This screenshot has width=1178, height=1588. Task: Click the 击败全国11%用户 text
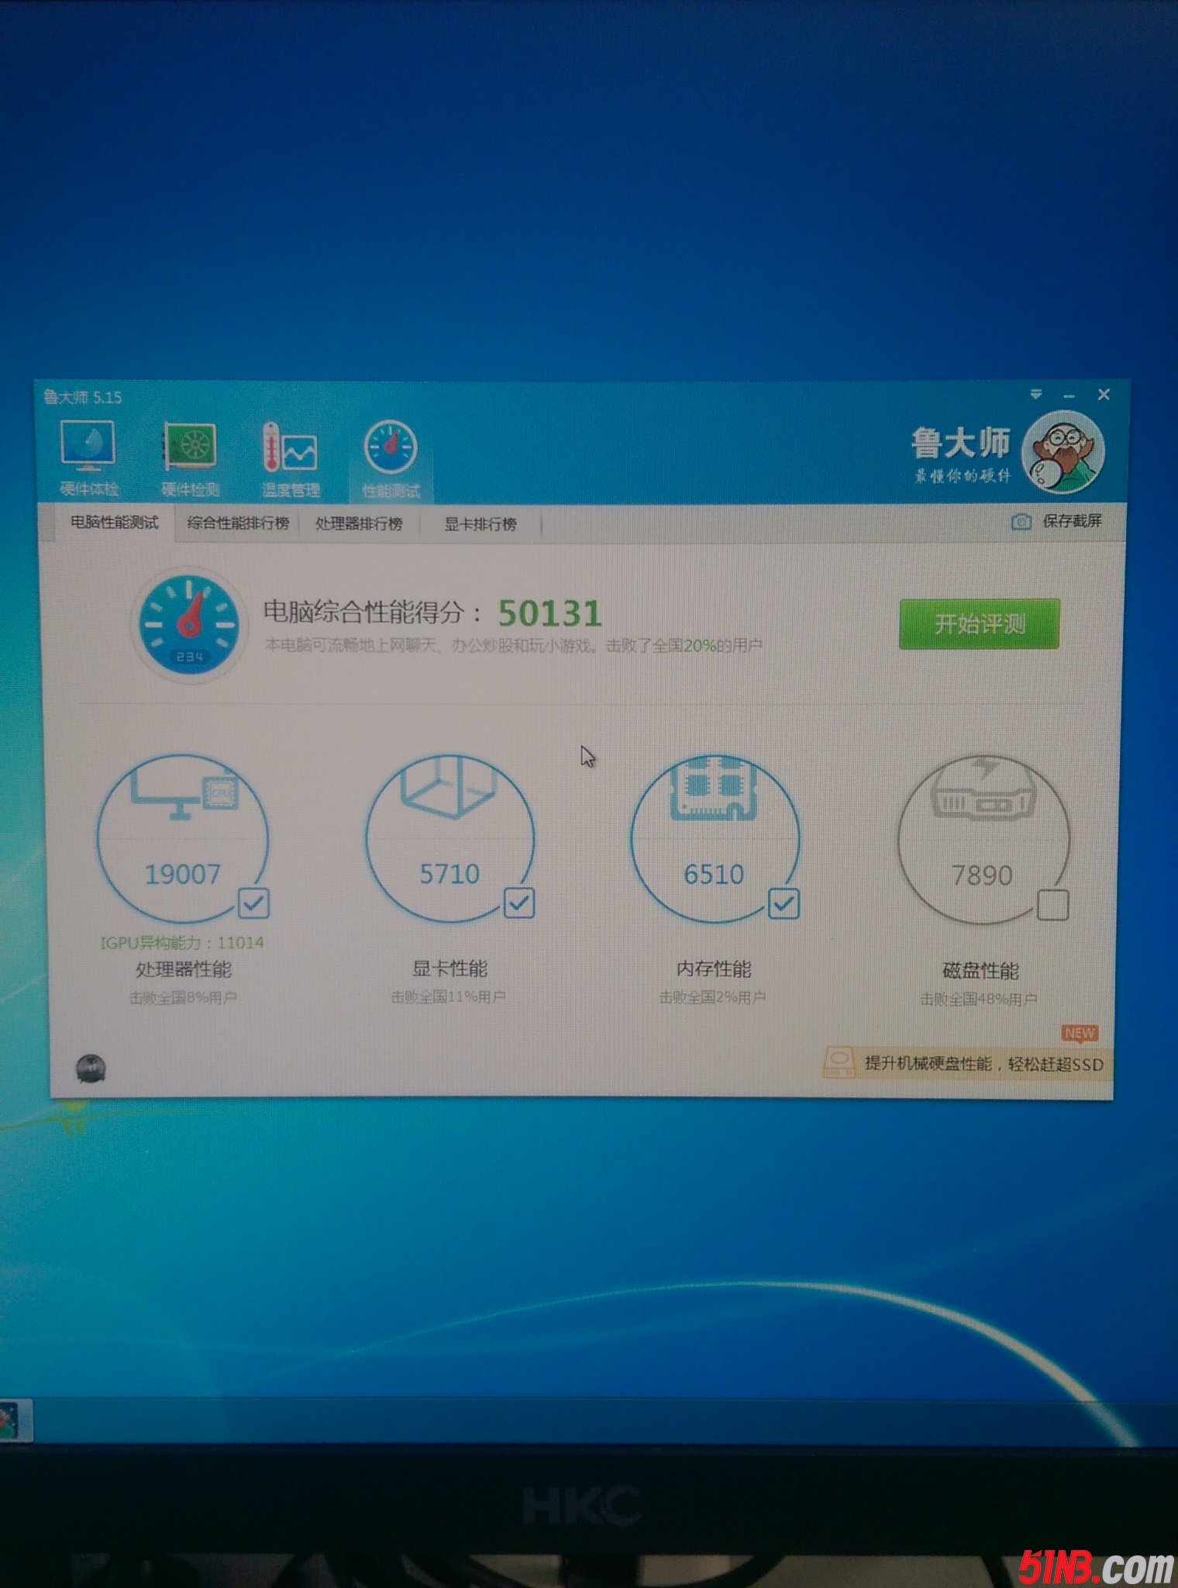pyautogui.click(x=449, y=997)
